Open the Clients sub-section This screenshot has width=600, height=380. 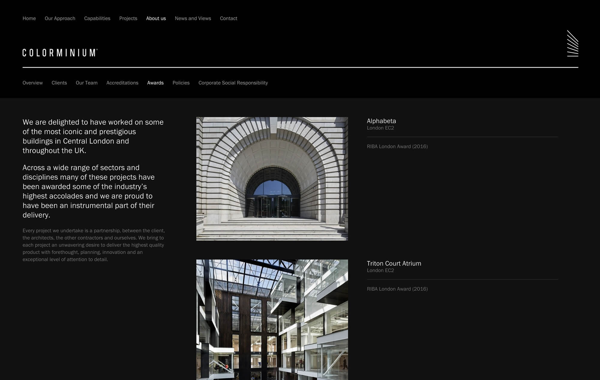(x=59, y=83)
